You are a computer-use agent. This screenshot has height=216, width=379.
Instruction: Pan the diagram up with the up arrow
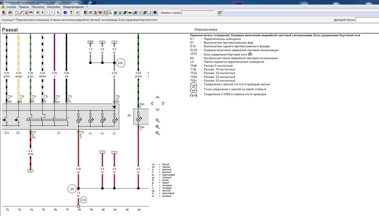[x=158, y=97]
